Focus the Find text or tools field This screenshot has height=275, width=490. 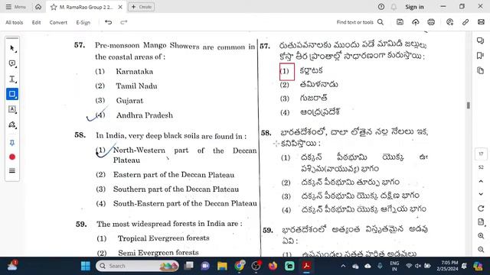pos(355,22)
